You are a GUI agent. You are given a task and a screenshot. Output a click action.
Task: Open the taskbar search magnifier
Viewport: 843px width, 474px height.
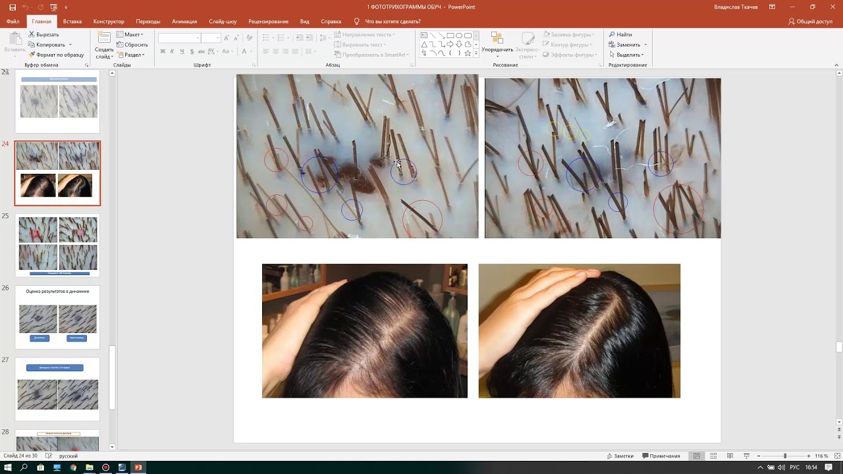[x=24, y=467]
